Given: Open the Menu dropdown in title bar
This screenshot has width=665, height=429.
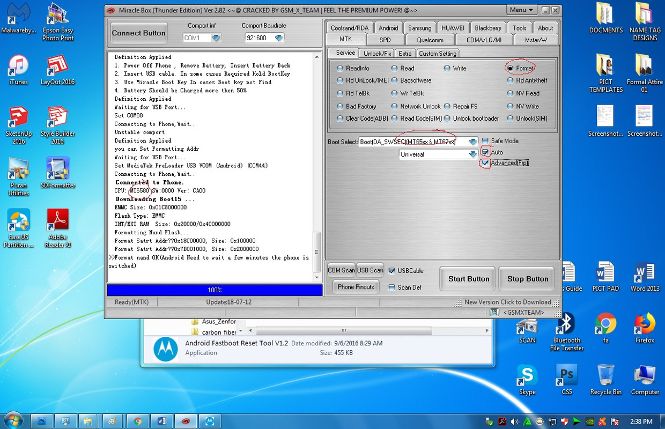Looking at the screenshot, I should click(522, 10).
